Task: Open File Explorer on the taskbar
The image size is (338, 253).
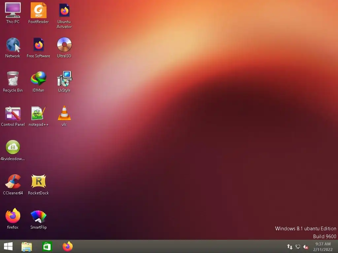Action: 27,246
